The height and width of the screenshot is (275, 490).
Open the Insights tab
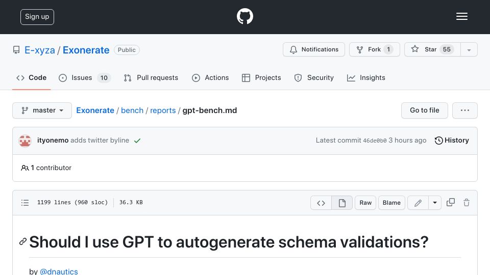tap(366, 77)
